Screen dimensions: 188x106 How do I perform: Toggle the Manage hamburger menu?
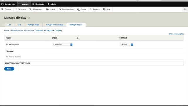pos(23,4)
